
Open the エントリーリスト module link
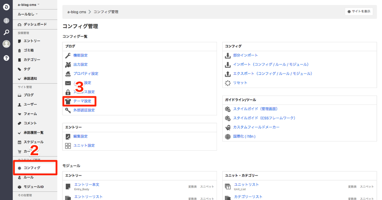[88, 197]
